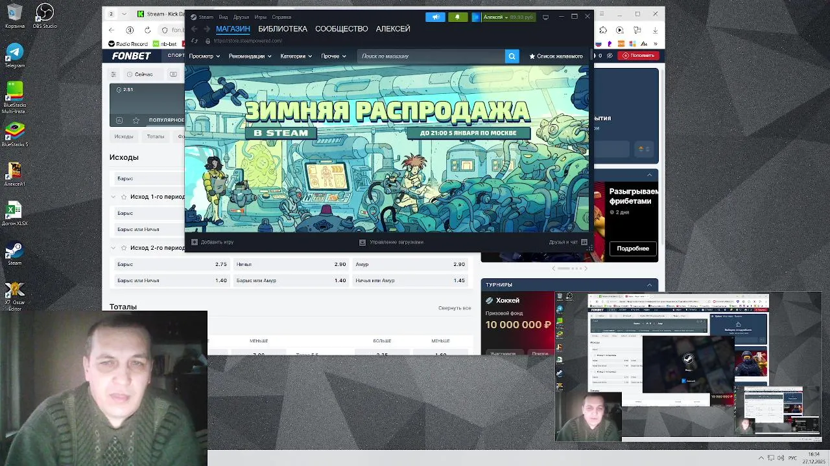Click the browser reload button
Screen dimensions: 830x466
coord(148,30)
